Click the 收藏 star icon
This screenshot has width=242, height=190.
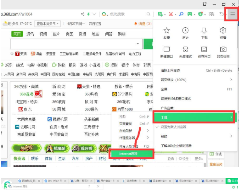(x=166, y=31)
